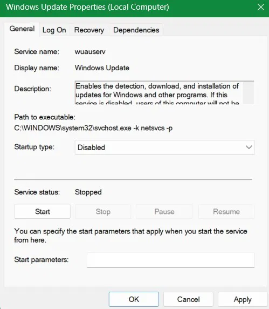
Task: Confirm changes with the OK button
Action: click(134, 299)
